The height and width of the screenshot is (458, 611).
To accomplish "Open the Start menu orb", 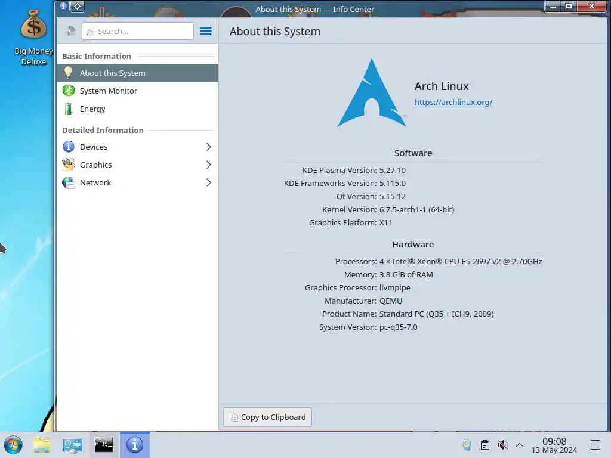I will pos(13,445).
